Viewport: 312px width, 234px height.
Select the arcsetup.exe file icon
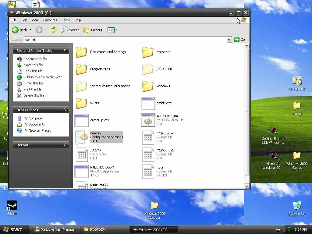pos(81,120)
